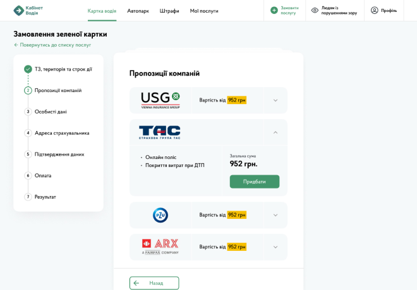Viewport: 417px width, 290px height.
Task: Expand the USG offer chevron
Action: [275, 100]
